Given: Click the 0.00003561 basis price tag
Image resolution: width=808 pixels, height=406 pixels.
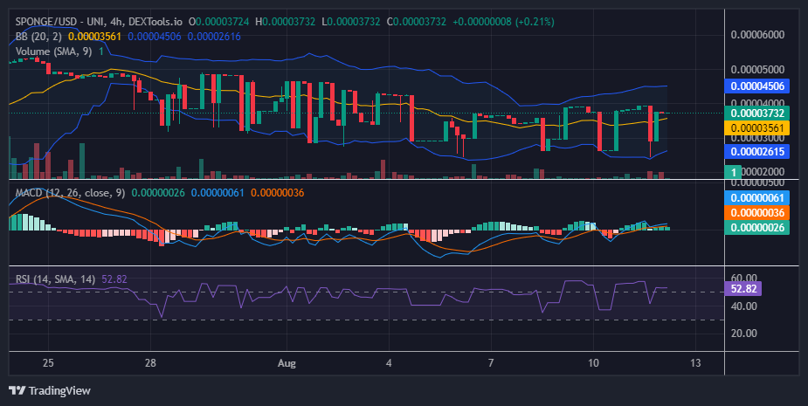Looking at the screenshot, I should pos(757,127).
